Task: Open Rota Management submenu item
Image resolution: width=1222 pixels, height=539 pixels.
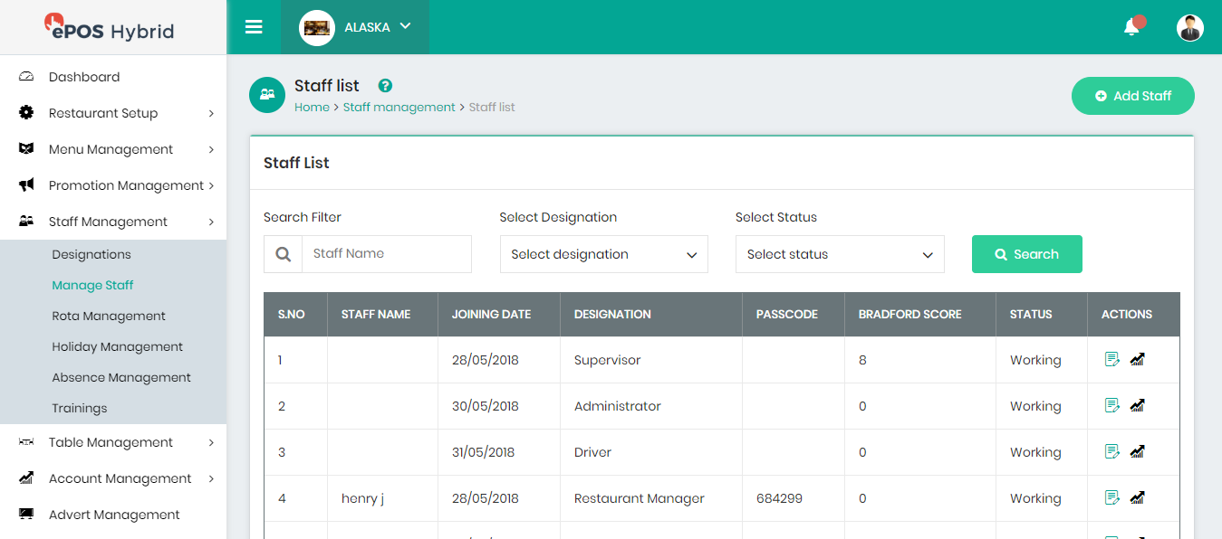Action: point(109,316)
